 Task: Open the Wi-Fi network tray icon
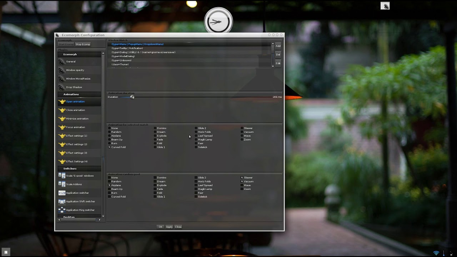point(436,253)
